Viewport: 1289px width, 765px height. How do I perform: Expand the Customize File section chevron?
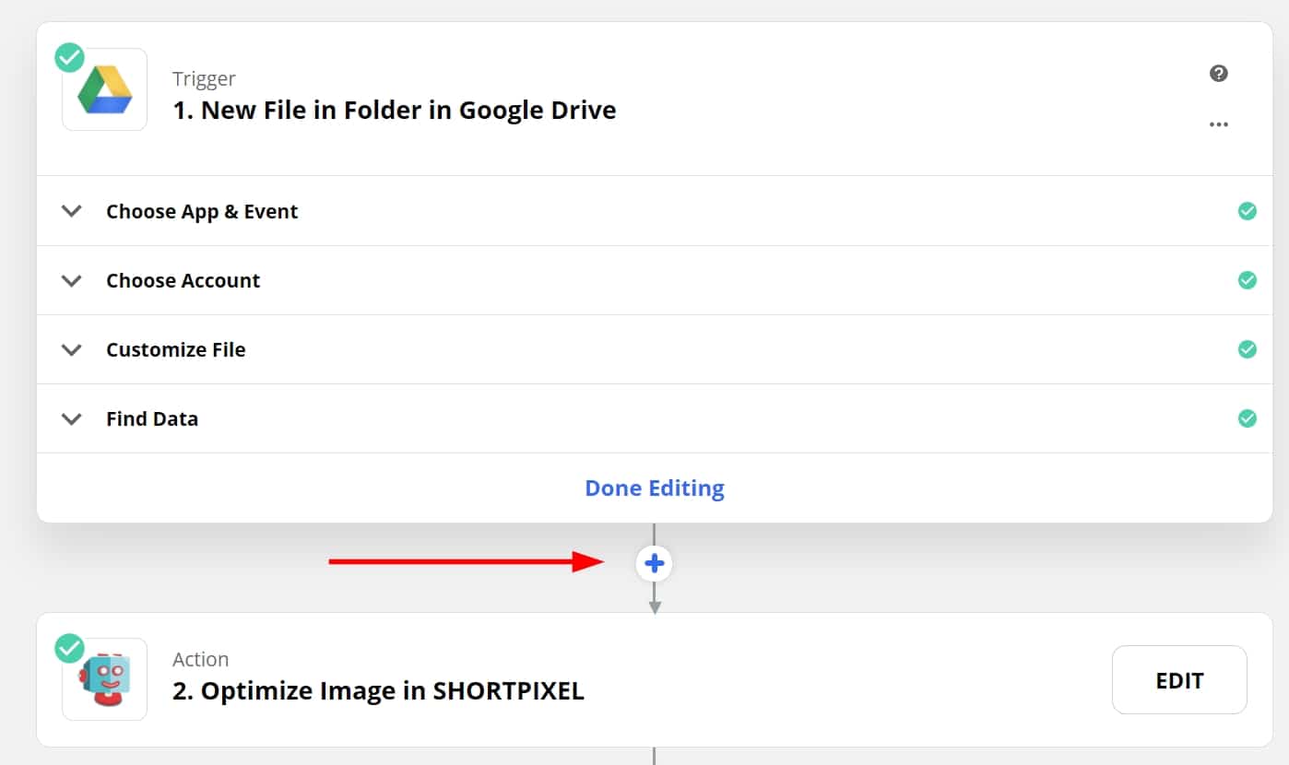coord(71,349)
